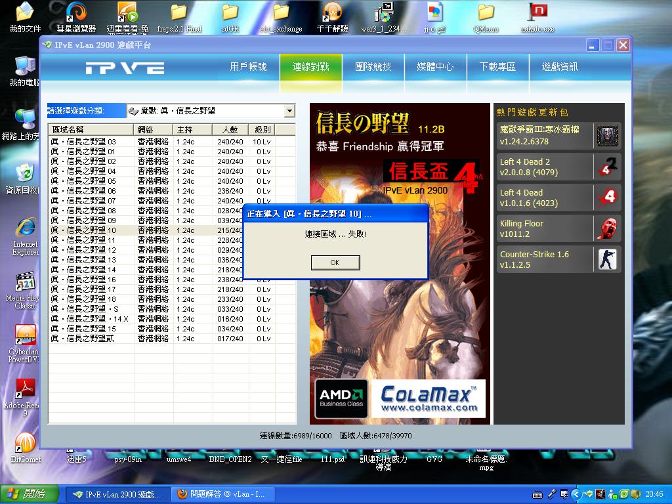Open 迅雷看看 desktop shortcut
Image resolution: width=672 pixels, height=504 pixels.
[127, 17]
